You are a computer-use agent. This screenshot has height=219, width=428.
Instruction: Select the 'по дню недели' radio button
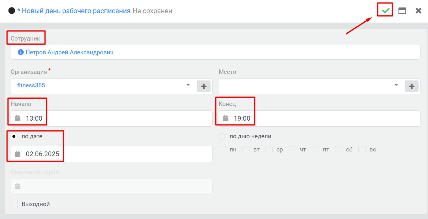222,136
